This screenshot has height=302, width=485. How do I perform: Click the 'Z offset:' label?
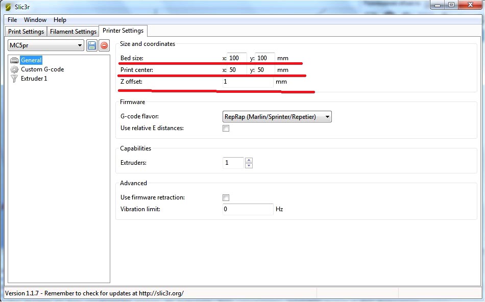click(x=131, y=82)
